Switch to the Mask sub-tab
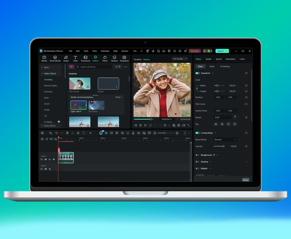 click(212, 67)
